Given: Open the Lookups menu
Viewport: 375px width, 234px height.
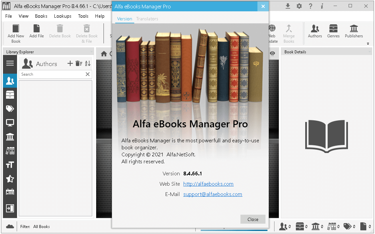Looking at the screenshot, I should [63, 16].
